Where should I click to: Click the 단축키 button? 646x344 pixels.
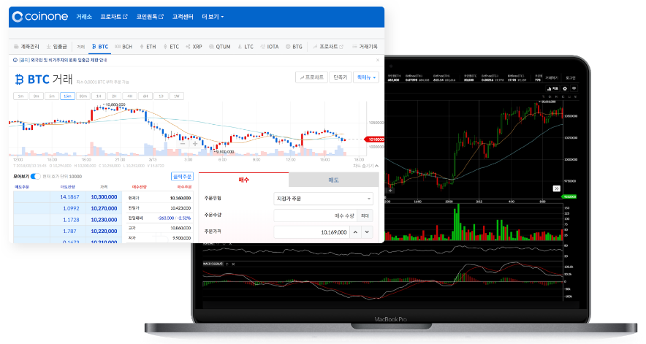point(340,77)
